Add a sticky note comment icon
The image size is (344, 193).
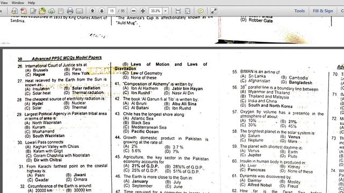(x=200, y=11)
